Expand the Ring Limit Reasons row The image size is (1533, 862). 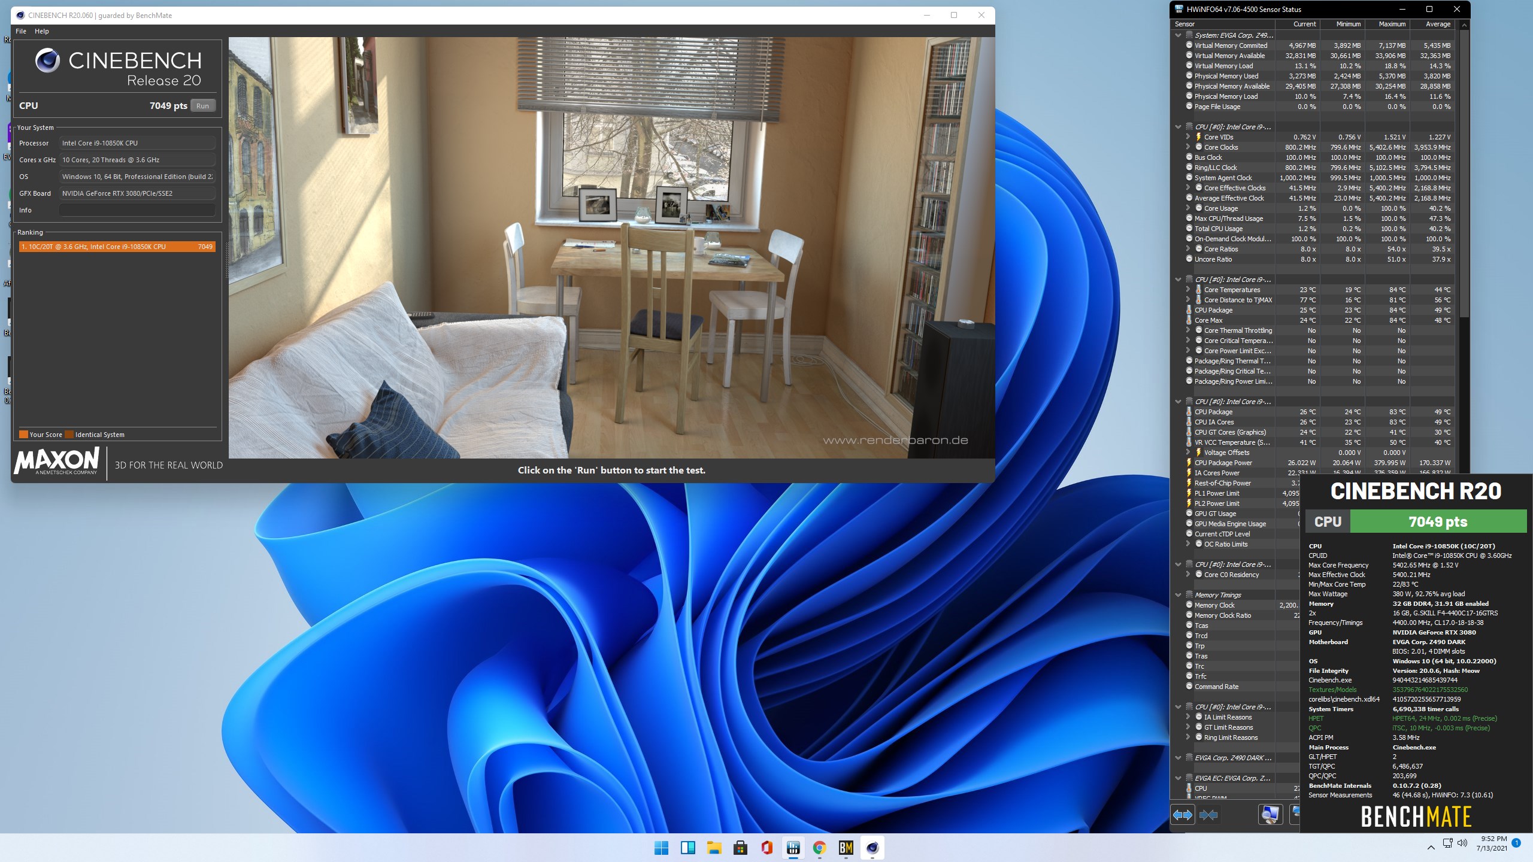(x=1188, y=737)
